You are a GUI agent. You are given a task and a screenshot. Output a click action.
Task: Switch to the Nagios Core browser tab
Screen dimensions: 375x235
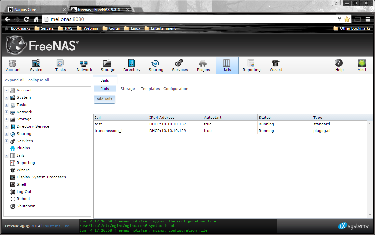point(36,10)
